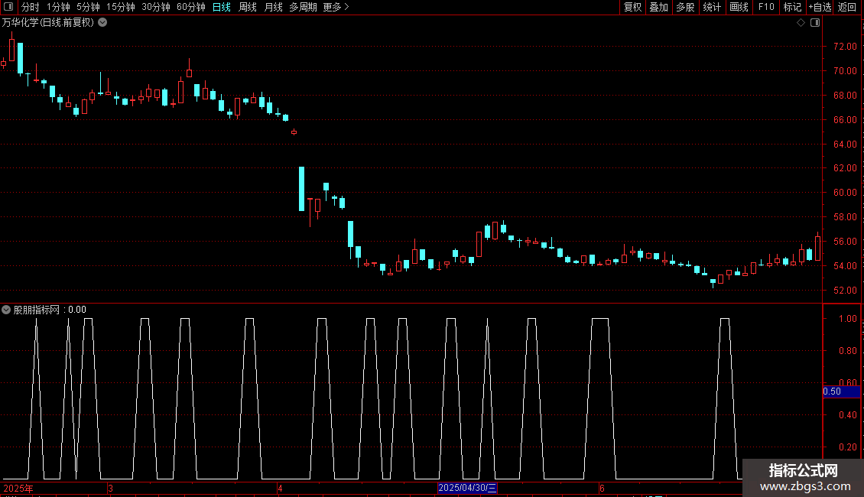The height and width of the screenshot is (497, 864).
Task: Click the 2025/04/30/三 date marker
Action: pos(467,488)
